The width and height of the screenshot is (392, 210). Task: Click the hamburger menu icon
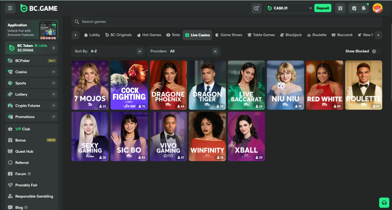[10, 8]
